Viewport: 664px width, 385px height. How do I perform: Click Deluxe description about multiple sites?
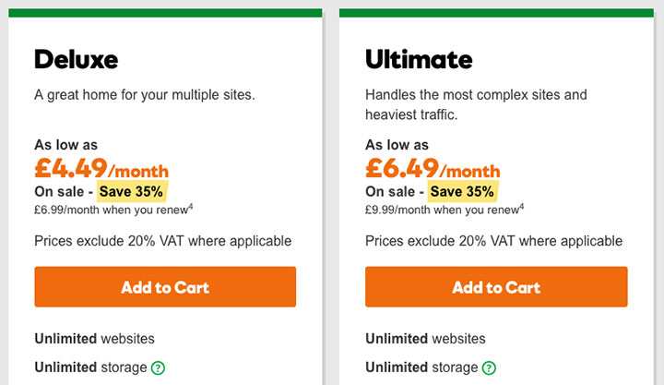click(145, 95)
